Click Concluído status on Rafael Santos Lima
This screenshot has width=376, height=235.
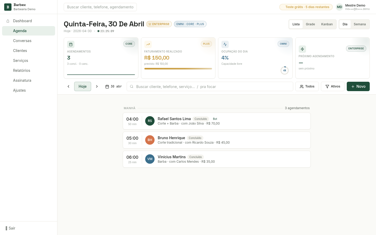coord(201,119)
